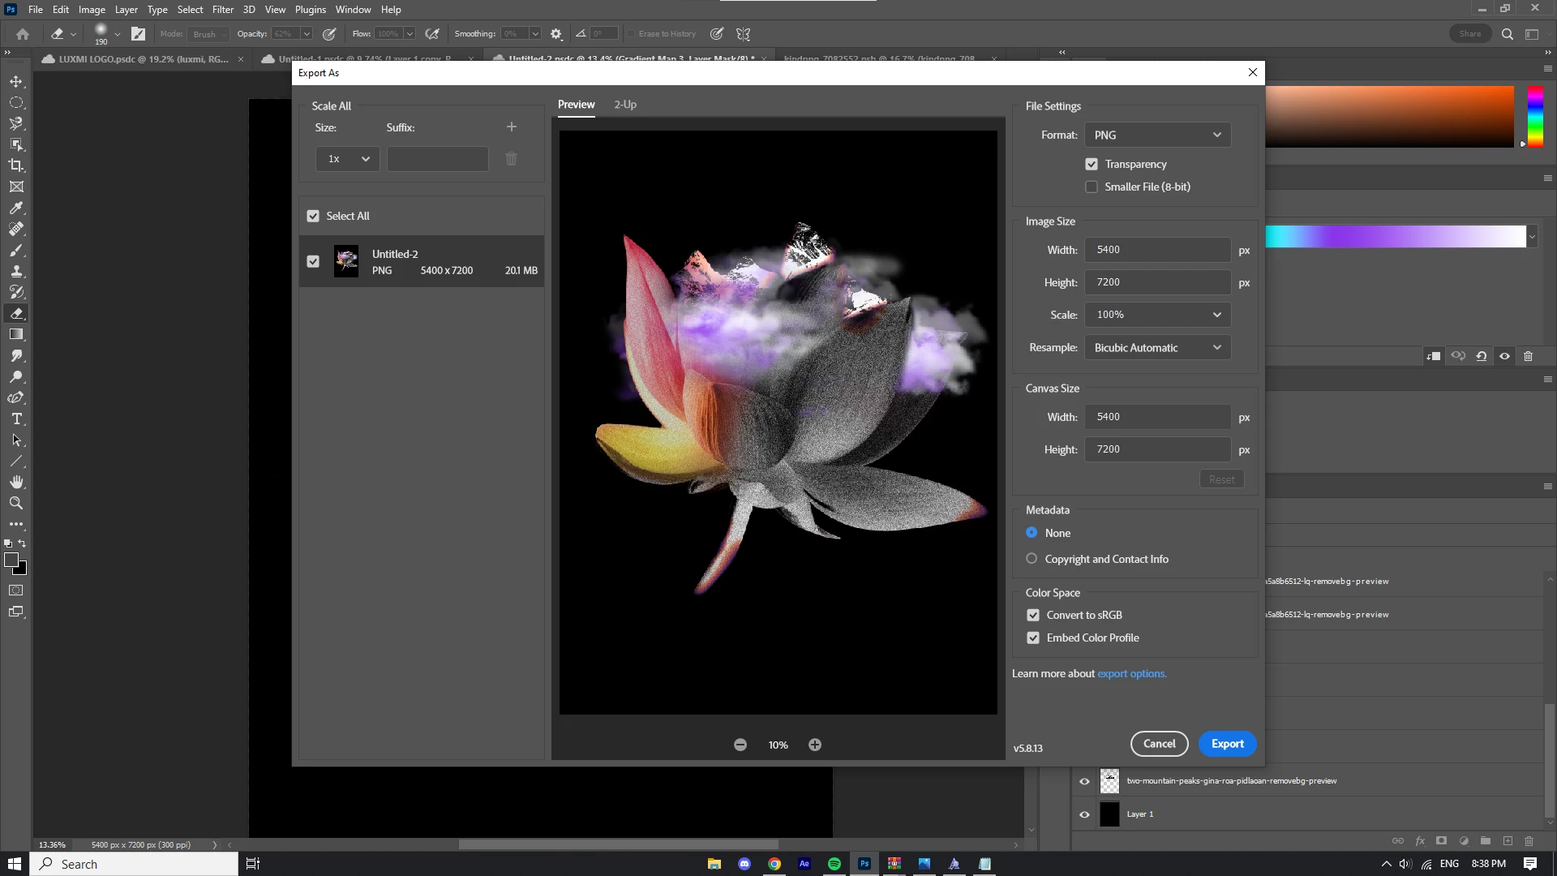1557x876 pixels.
Task: Open the 1x size scale dropdown
Action: 347,159
